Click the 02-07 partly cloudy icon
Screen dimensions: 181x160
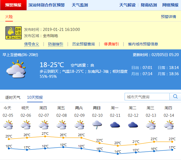point(43,125)
